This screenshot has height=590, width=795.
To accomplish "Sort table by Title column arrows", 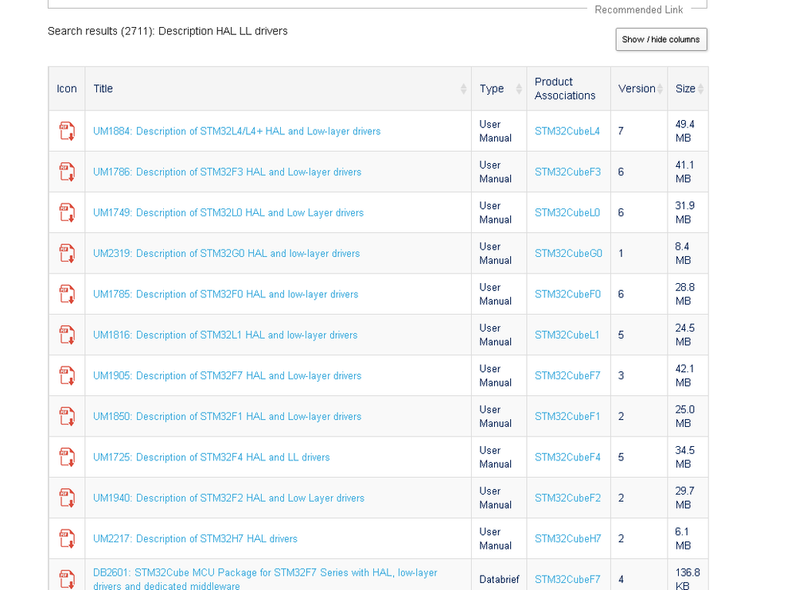I will [463, 88].
